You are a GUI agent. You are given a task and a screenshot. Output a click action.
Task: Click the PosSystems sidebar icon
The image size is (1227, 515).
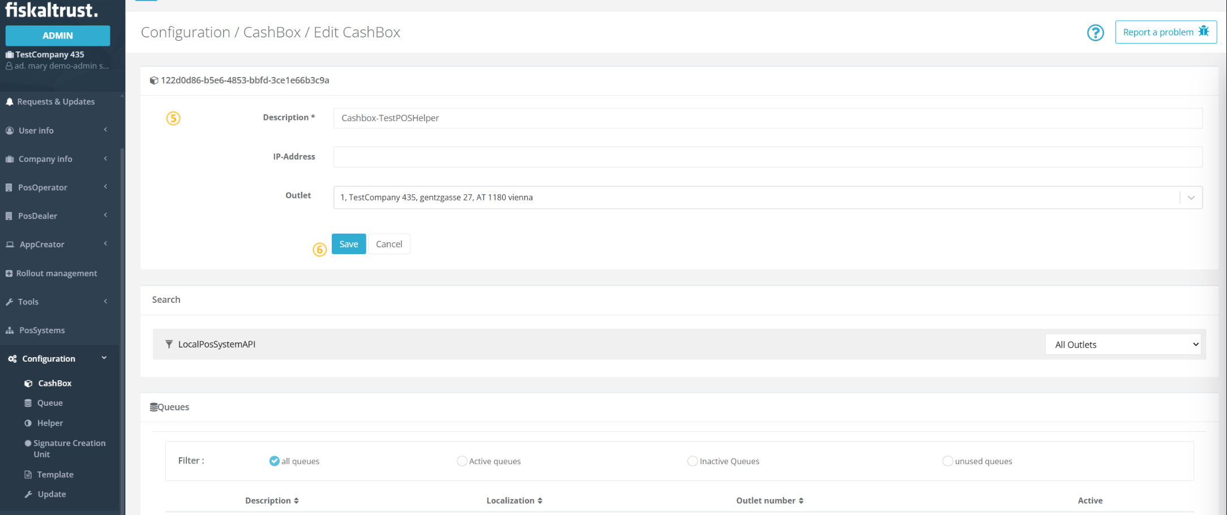click(x=10, y=331)
